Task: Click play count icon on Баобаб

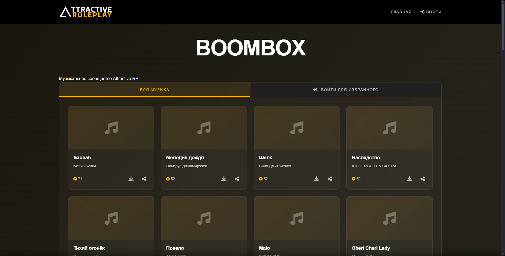Action: [75, 179]
